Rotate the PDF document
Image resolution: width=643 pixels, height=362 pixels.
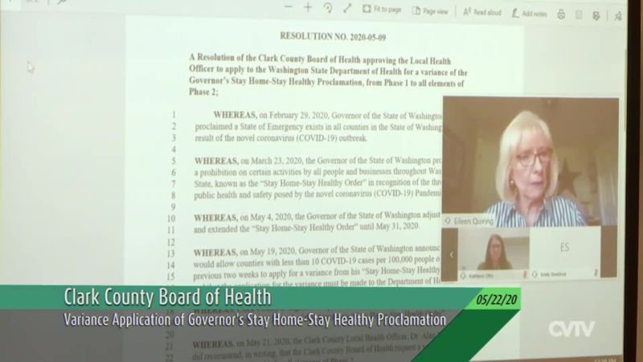328,8
